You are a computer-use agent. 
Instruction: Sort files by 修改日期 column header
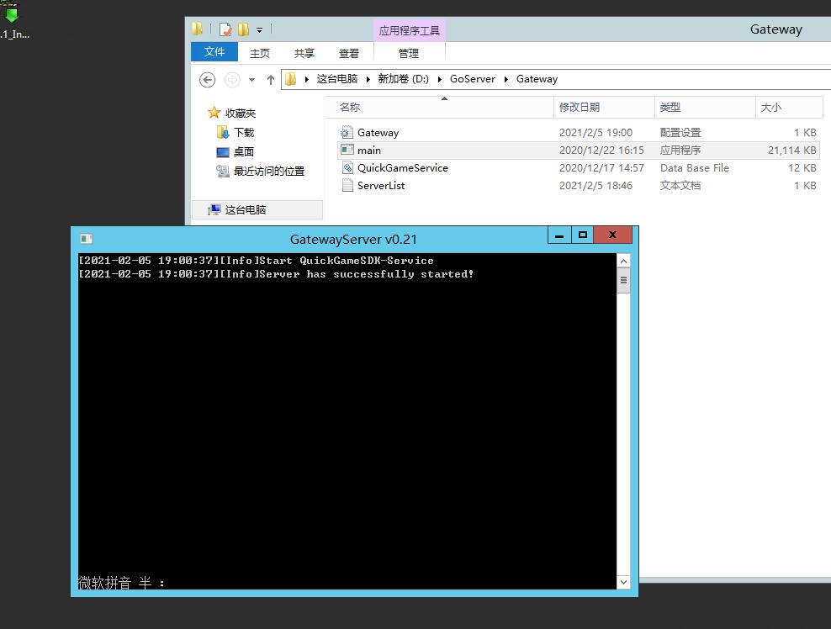(x=580, y=108)
